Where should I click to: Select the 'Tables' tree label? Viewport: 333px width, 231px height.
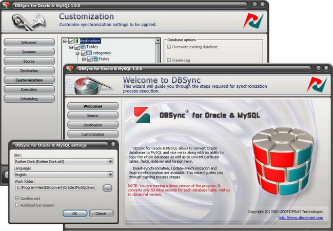92,47
